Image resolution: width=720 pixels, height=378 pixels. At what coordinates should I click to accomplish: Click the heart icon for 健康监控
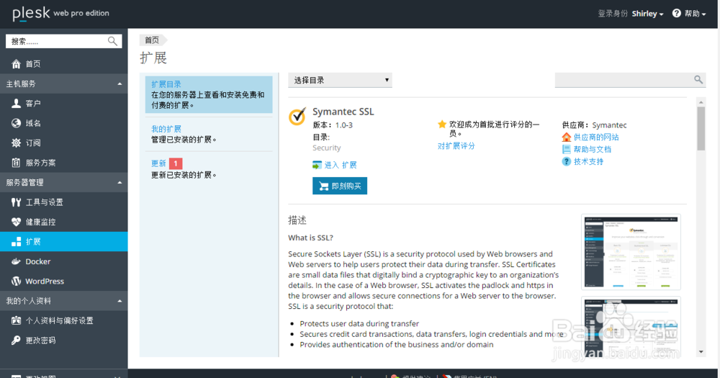click(x=16, y=222)
